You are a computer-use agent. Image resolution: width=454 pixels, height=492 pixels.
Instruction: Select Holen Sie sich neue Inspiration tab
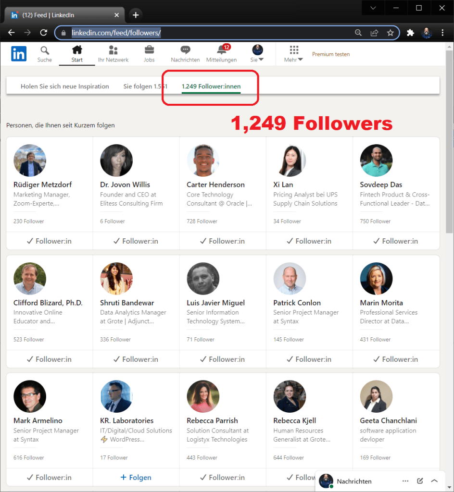[x=65, y=86]
